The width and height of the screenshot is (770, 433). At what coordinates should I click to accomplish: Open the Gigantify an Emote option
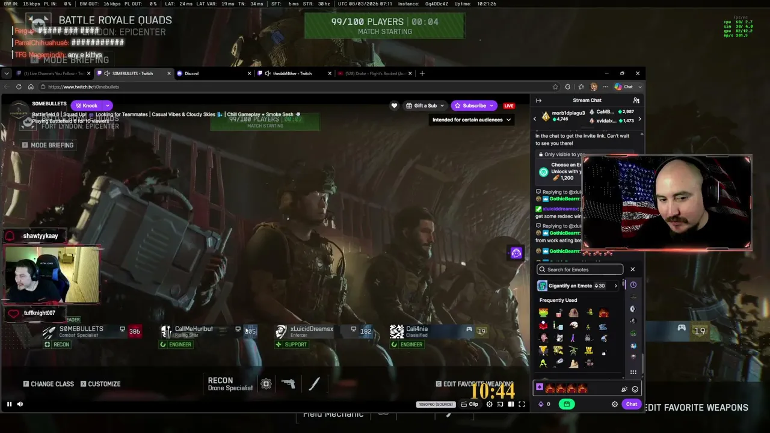[577, 286]
